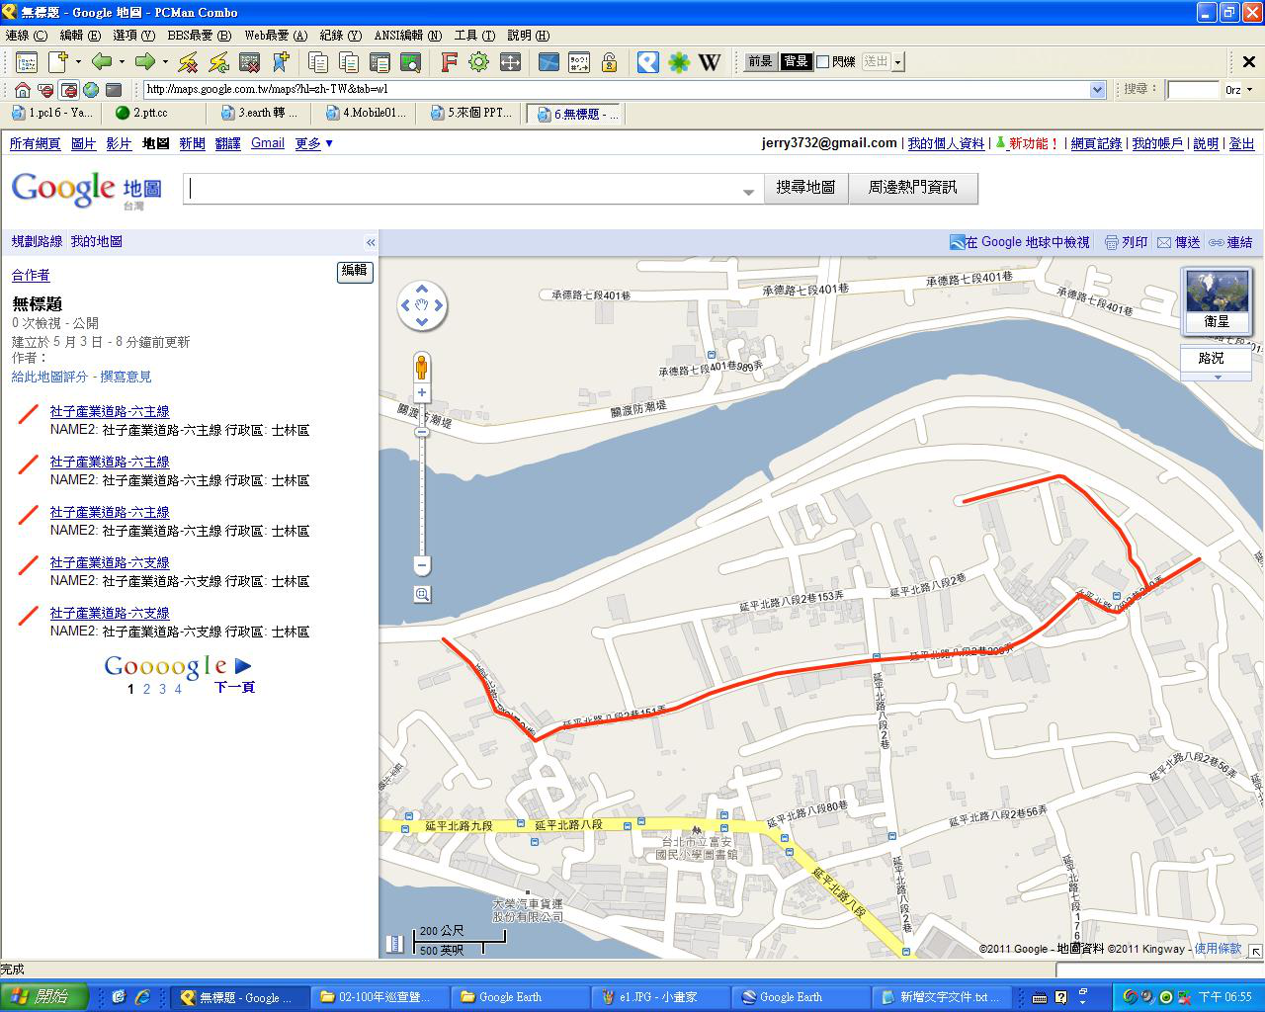Go to 下一頁 next results page

click(x=234, y=687)
